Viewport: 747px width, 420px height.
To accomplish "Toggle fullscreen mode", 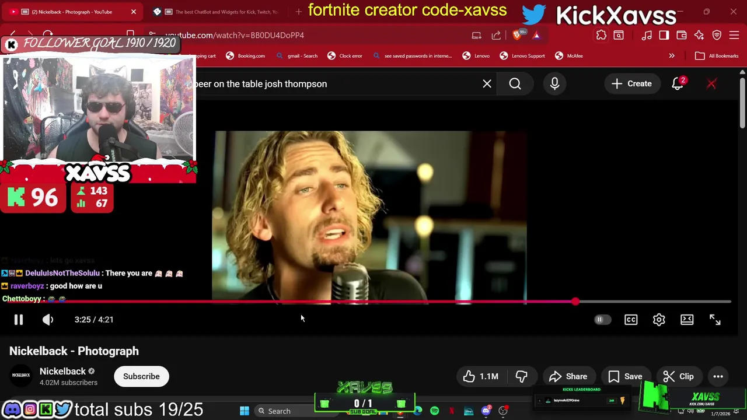I will pyautogui.click(x=715, y=320).
